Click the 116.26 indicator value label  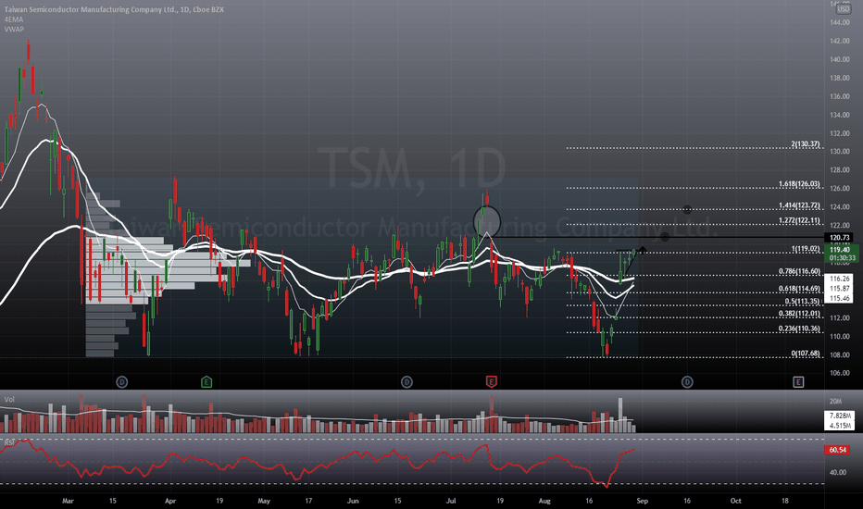tap(839, 279)
